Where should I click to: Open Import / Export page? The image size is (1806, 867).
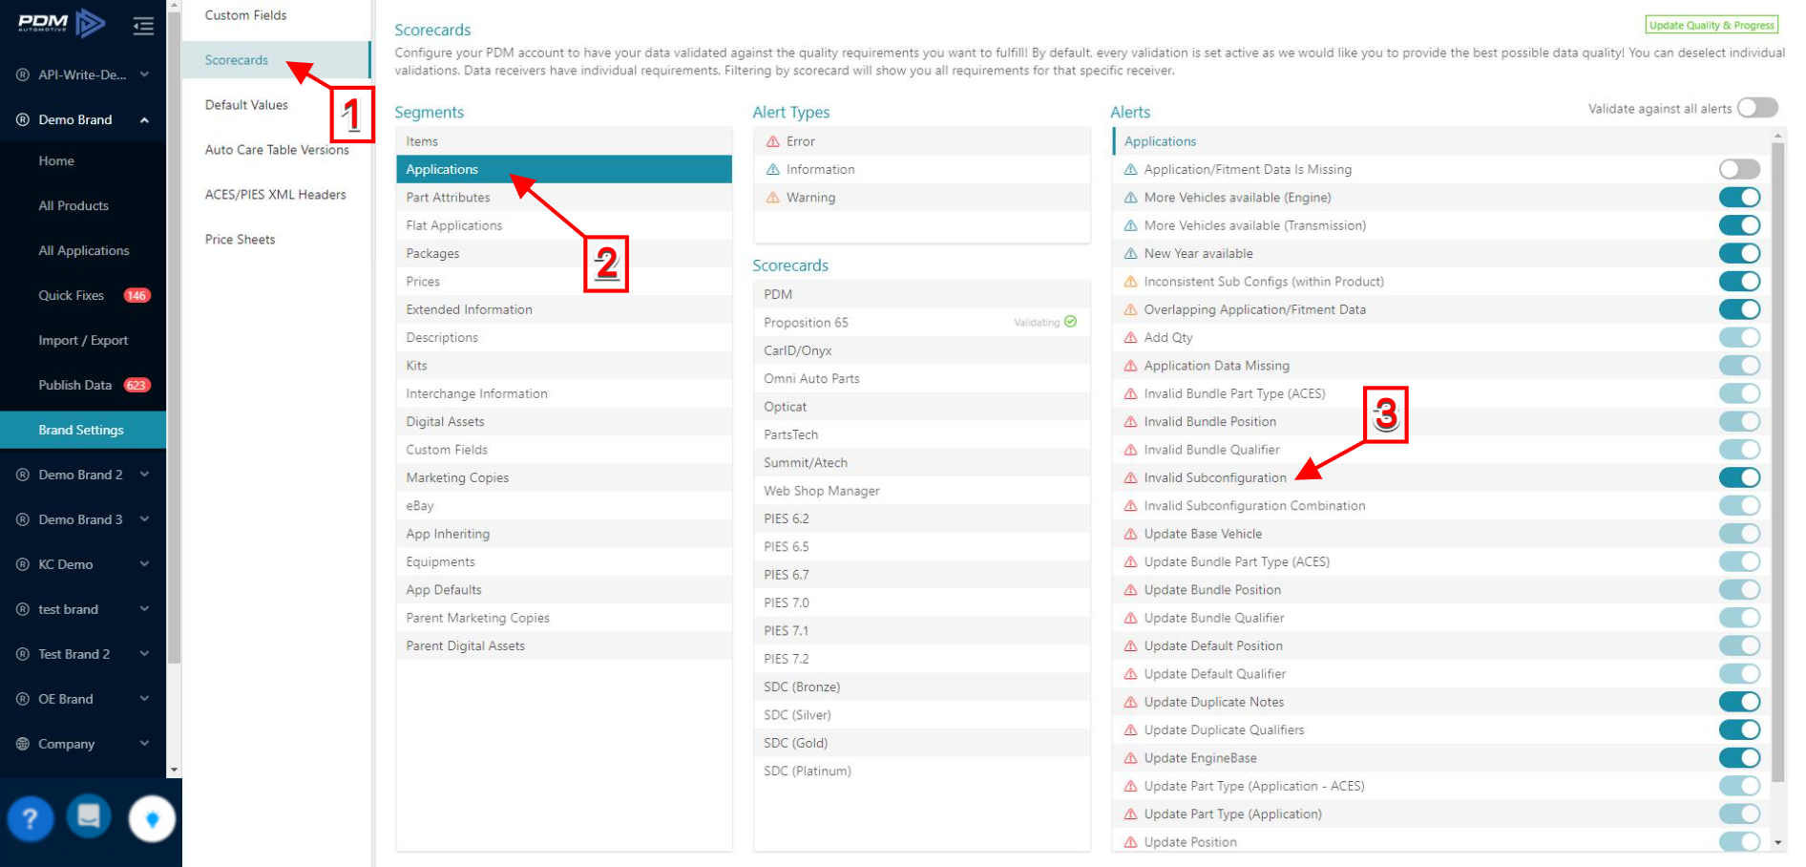coord(83,340)
